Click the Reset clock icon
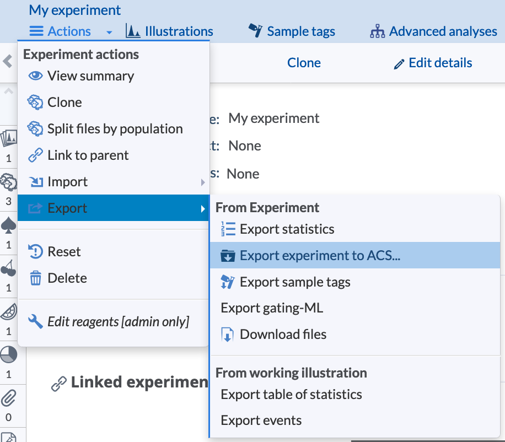The height and width of the screenshot is (442, 505). [35, 251]
